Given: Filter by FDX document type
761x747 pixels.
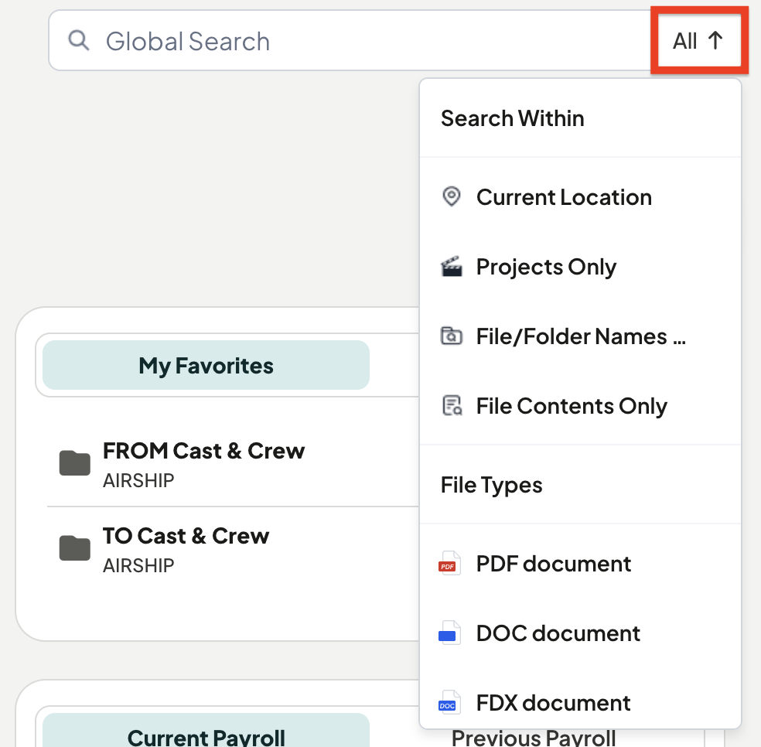Looking at the screenshot, I should (x=581, y=703).
